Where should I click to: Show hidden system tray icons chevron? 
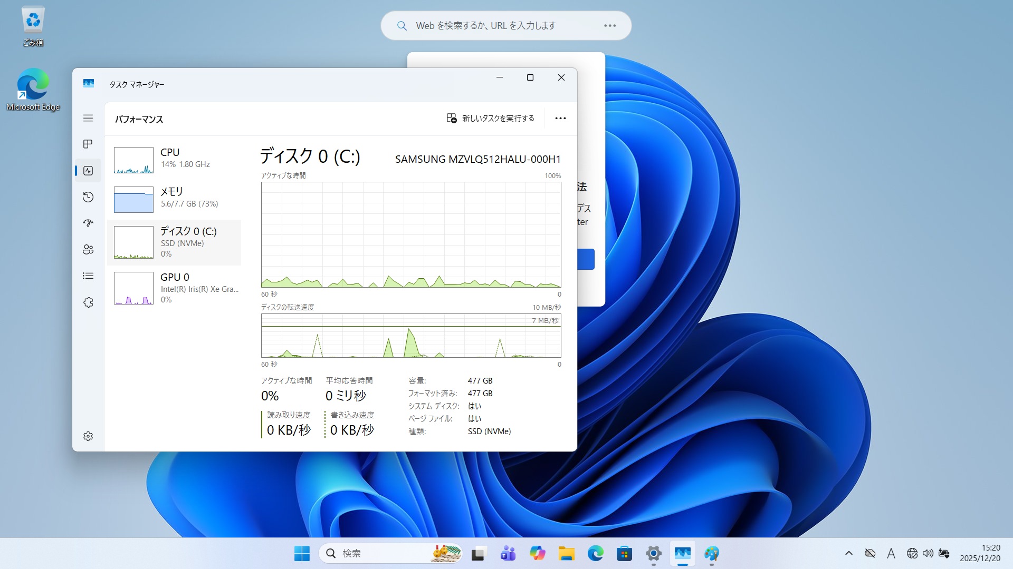click(848, 553)
